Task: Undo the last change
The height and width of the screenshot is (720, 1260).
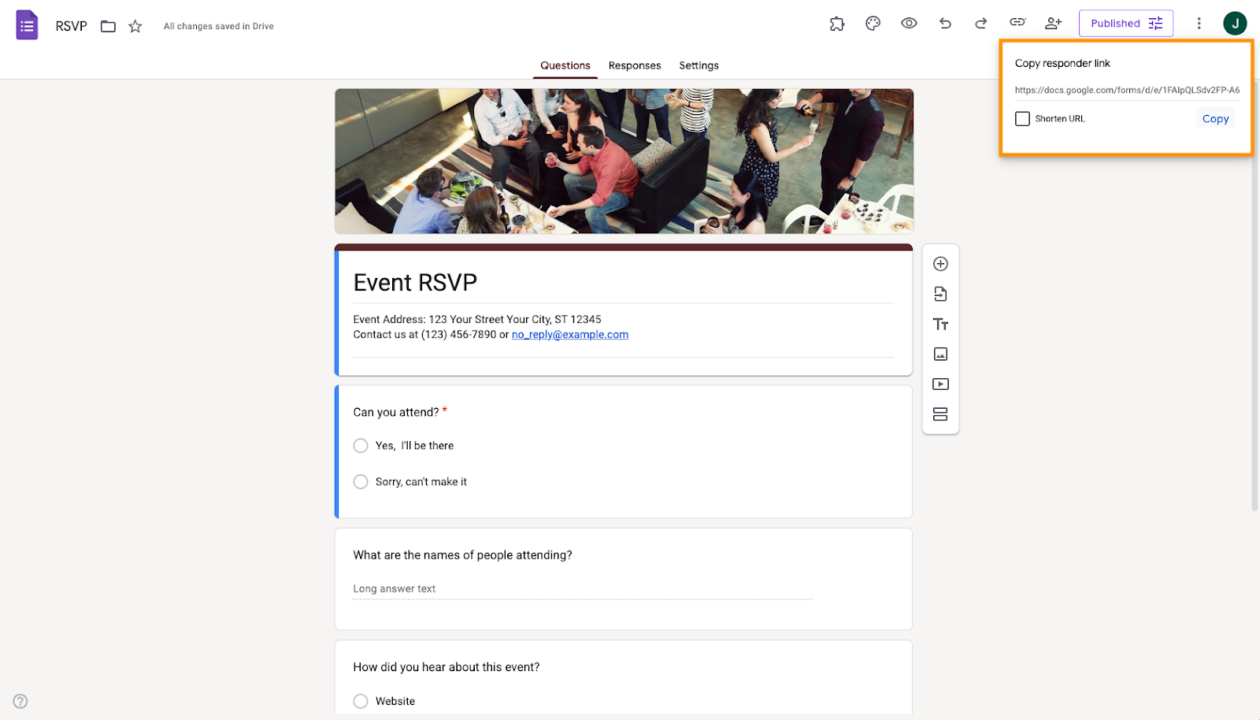Action: pos(944,24)
